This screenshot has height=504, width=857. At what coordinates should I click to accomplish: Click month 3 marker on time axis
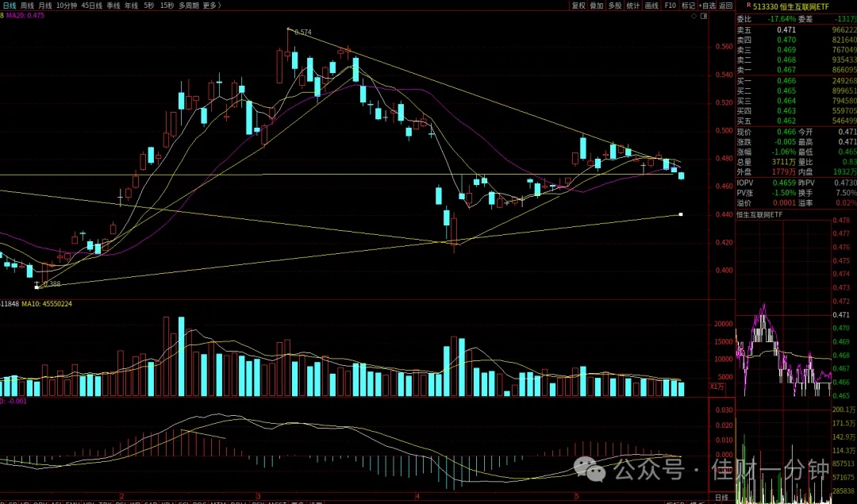tap(258, 497)
